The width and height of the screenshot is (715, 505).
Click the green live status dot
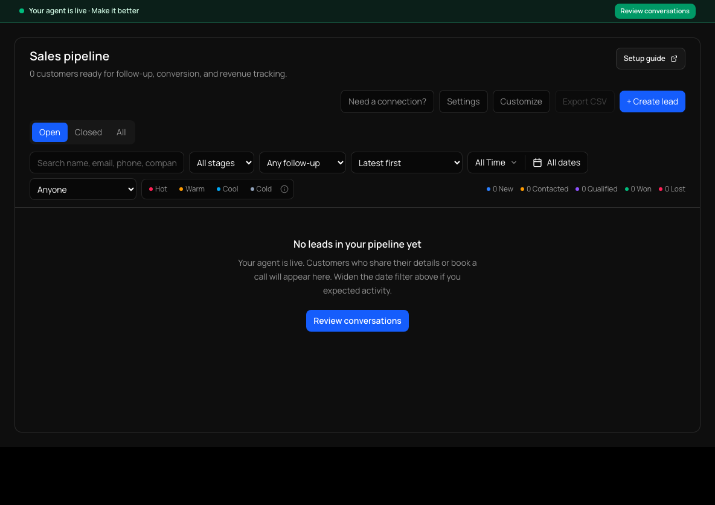[x=21, y=10]
